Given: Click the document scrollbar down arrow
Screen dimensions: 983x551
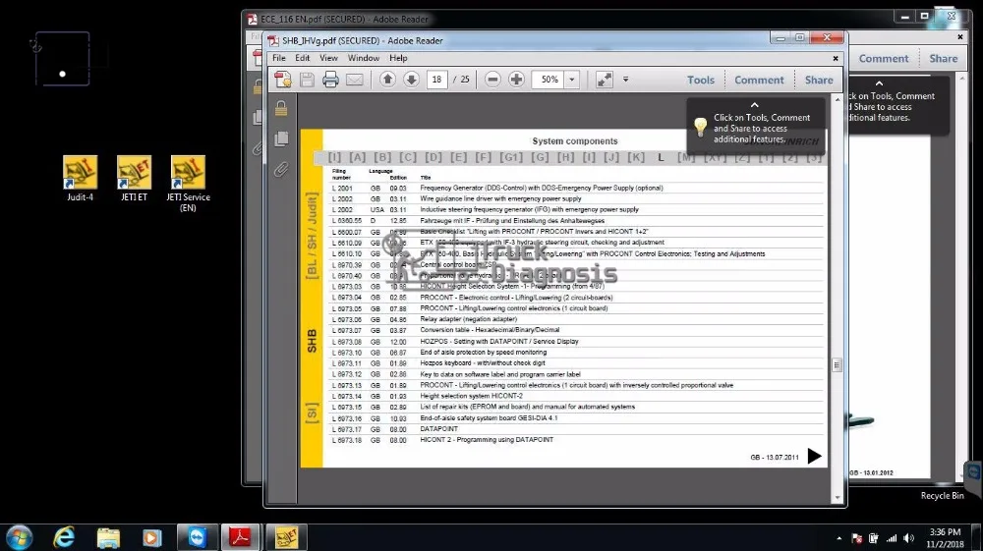Looking at the screenshot, I should pos(837,498).
